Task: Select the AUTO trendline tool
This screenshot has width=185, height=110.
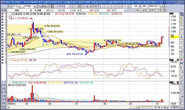Action: click(182, 51)
